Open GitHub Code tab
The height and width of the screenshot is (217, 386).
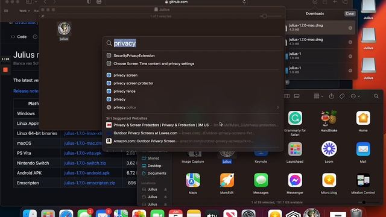[x=19, y=37]
